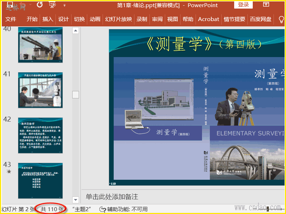
Task: Click accessibility checker status icon
Action: tap(103, 209)
